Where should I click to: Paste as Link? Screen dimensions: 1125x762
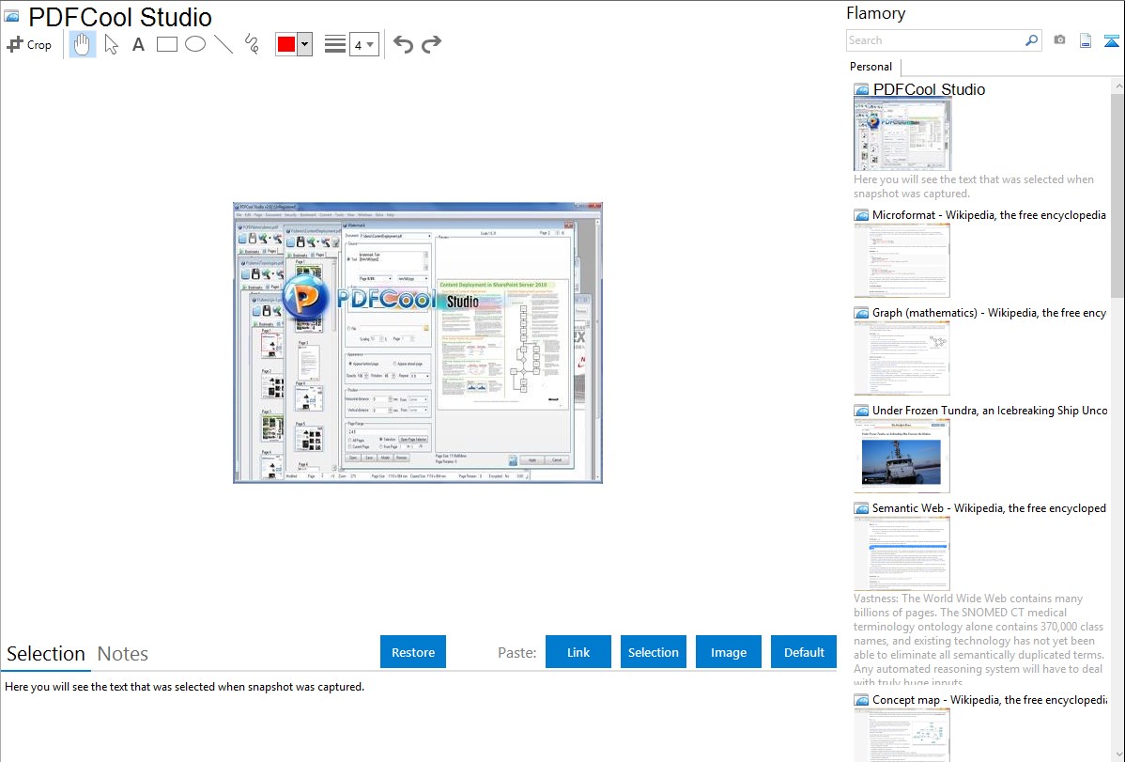[578, 652]
